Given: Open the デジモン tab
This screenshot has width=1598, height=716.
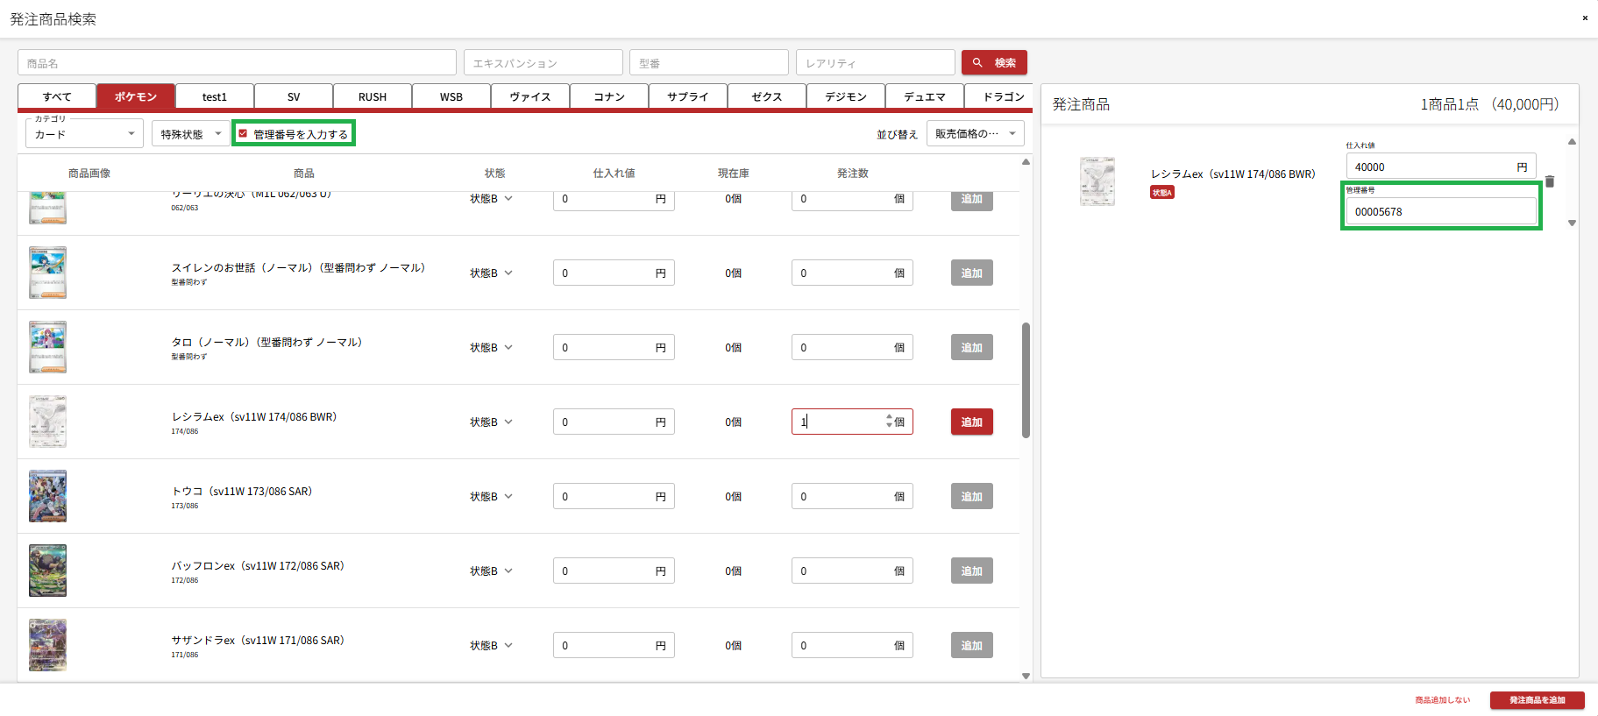Looking at the screenshot, I should pyautogui.click(x=846, y=96).
